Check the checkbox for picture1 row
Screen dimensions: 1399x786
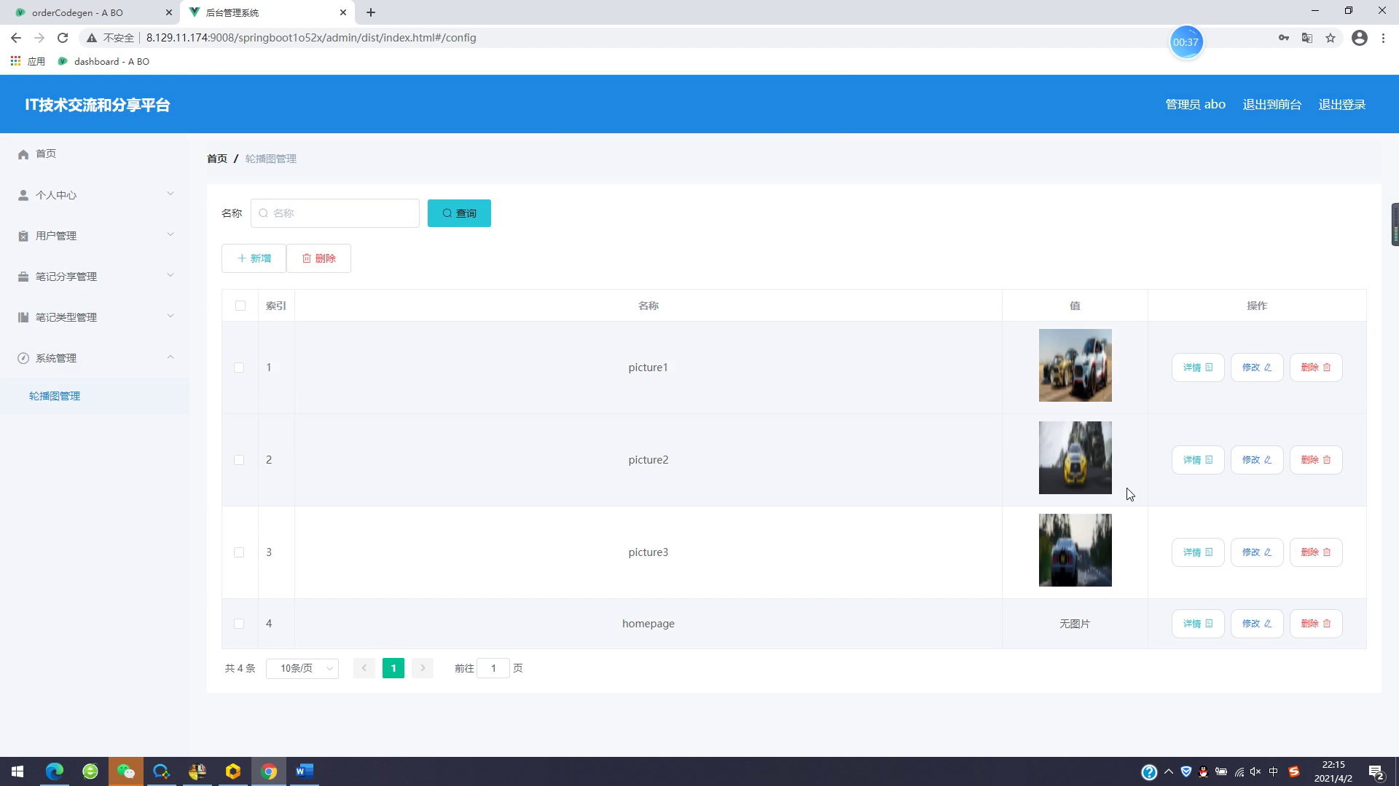coord(239,368)
